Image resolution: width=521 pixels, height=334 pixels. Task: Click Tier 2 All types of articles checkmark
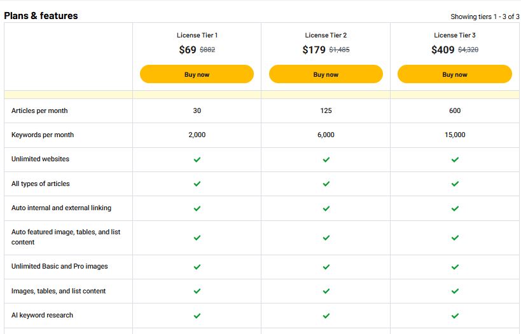(x=326, y=184)
